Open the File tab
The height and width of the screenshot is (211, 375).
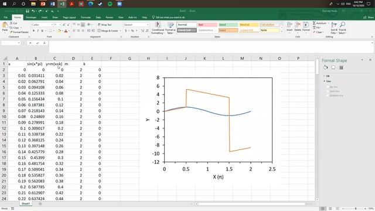[x=5, y=18]
